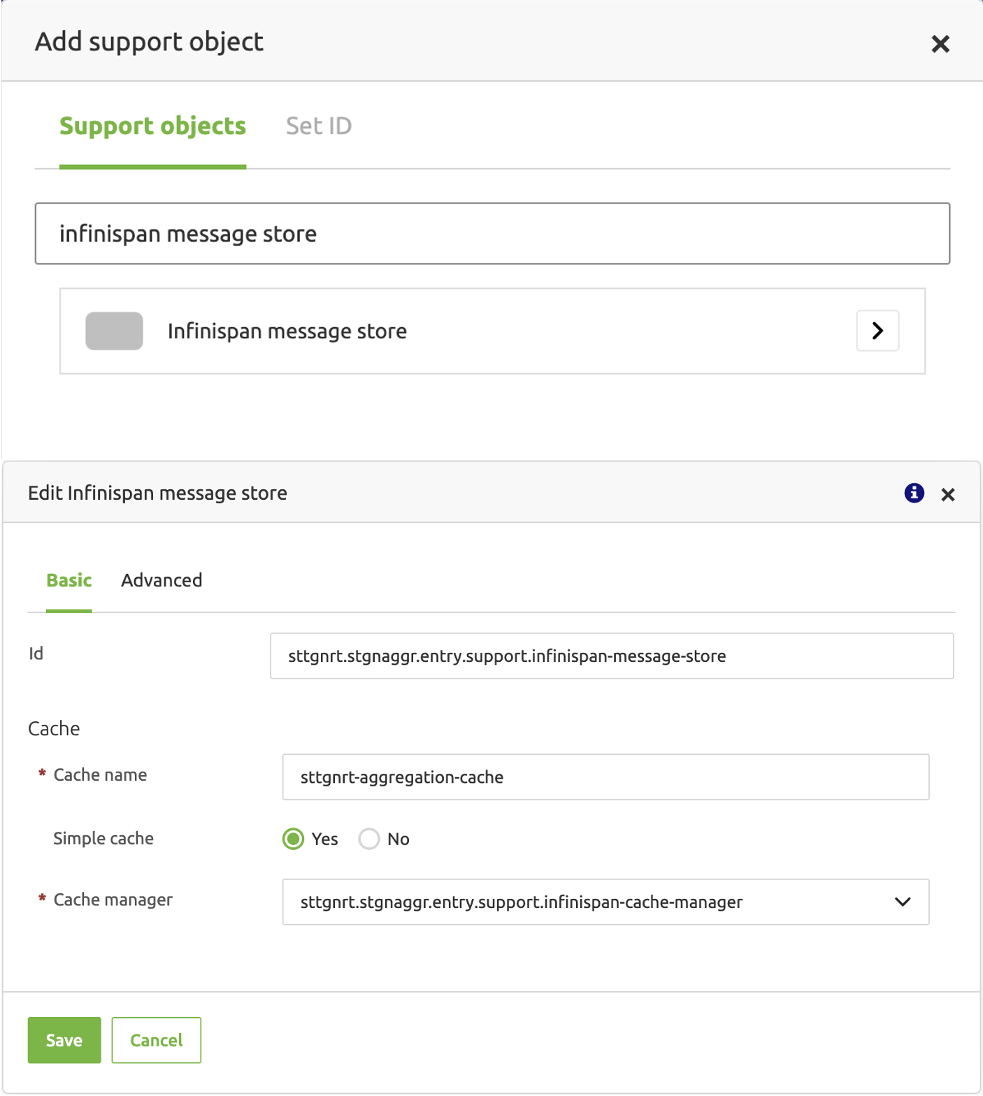Close the Edit Infinispan message store panel
Image resolution: width=983 pixels, height=1096 pixels.
point(948,495)
